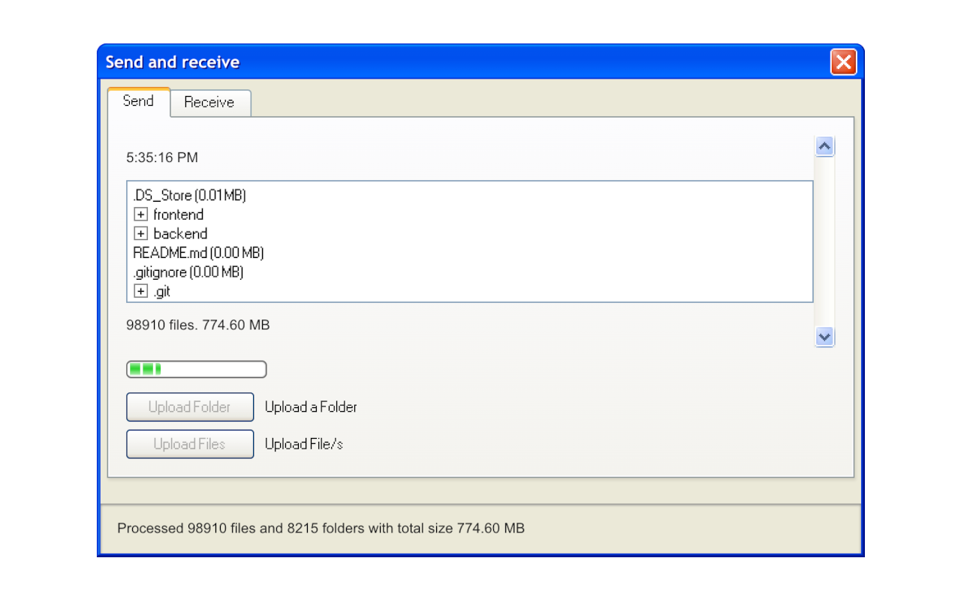Expand the .git folder
This screenshot has height=600, width=961.
tap(141, 291)
